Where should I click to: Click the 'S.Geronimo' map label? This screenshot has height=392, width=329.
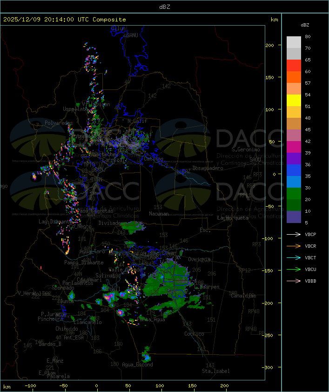pyautogui.click(x=246, y=149)
